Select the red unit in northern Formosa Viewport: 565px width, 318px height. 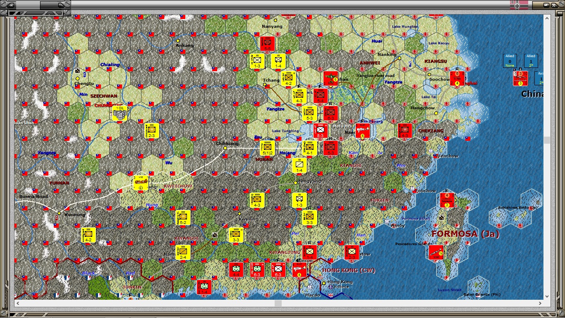click(447, 200)
